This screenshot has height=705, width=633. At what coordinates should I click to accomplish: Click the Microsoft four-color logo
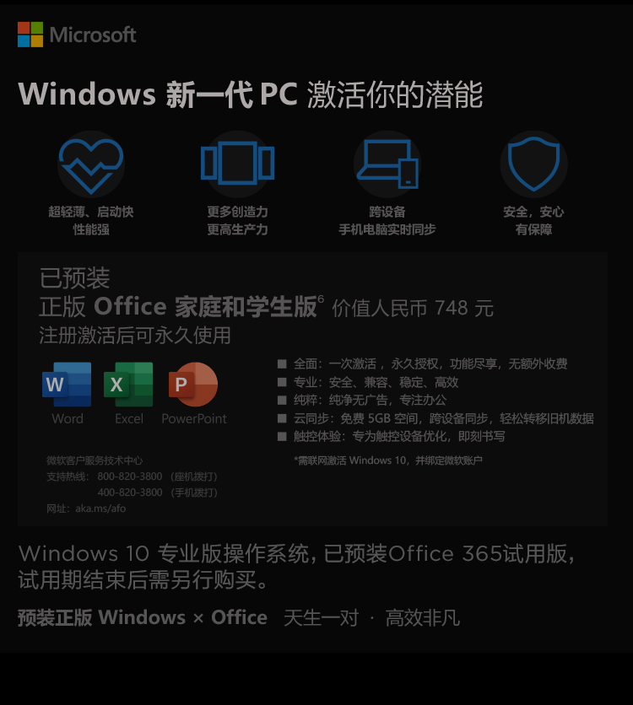30,35
